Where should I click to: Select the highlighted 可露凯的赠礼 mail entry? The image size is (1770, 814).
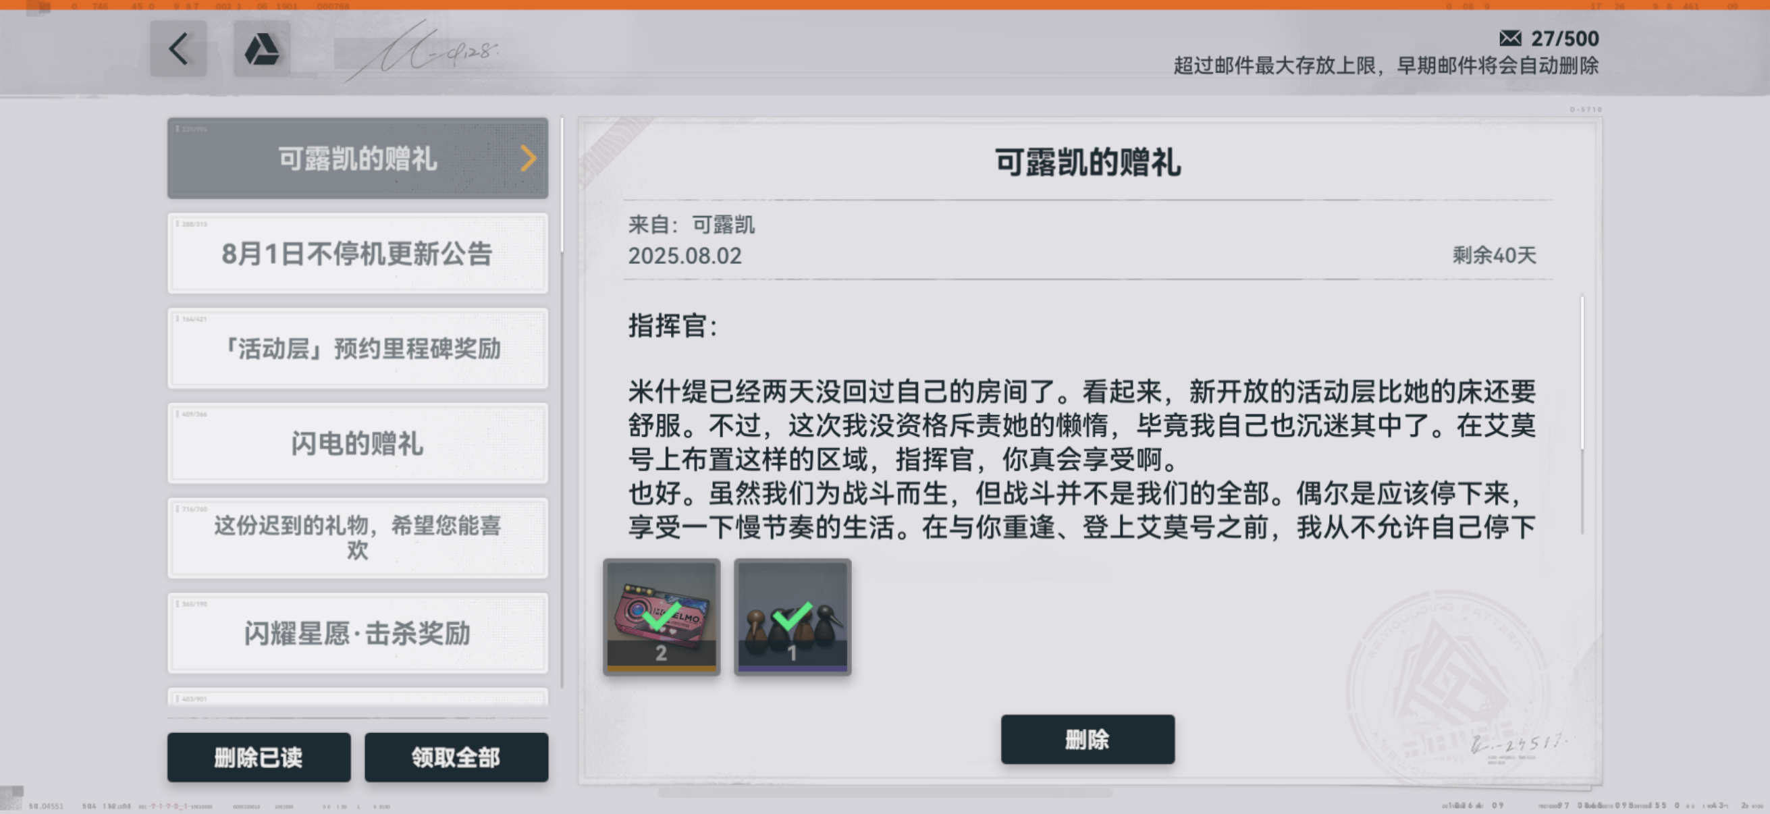pyautogui.click(x=358, y=158)
